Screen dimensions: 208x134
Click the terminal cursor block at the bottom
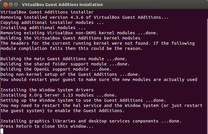[x=2, y=131]
